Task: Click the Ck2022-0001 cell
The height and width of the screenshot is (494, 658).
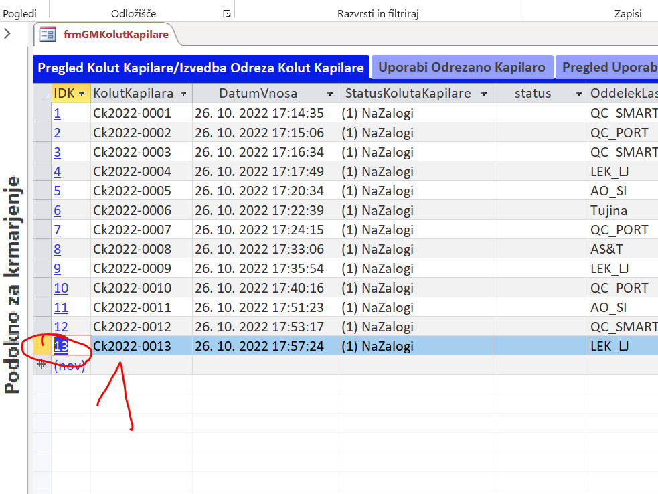Action: coord(141,113)
